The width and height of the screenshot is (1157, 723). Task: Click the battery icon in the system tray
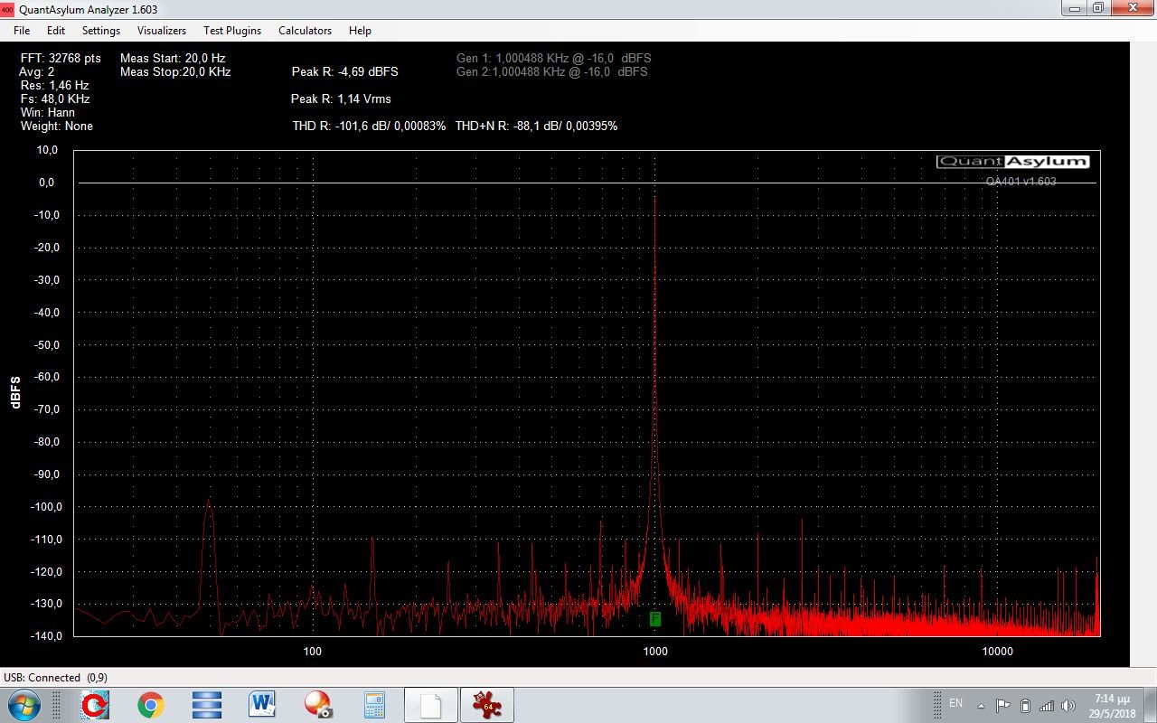coord(1025,705)
